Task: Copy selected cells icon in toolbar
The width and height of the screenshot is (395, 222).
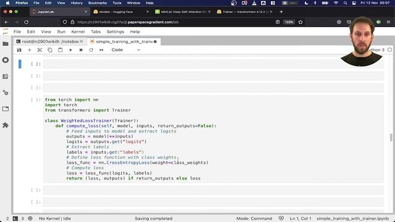Action: point(50,50)
